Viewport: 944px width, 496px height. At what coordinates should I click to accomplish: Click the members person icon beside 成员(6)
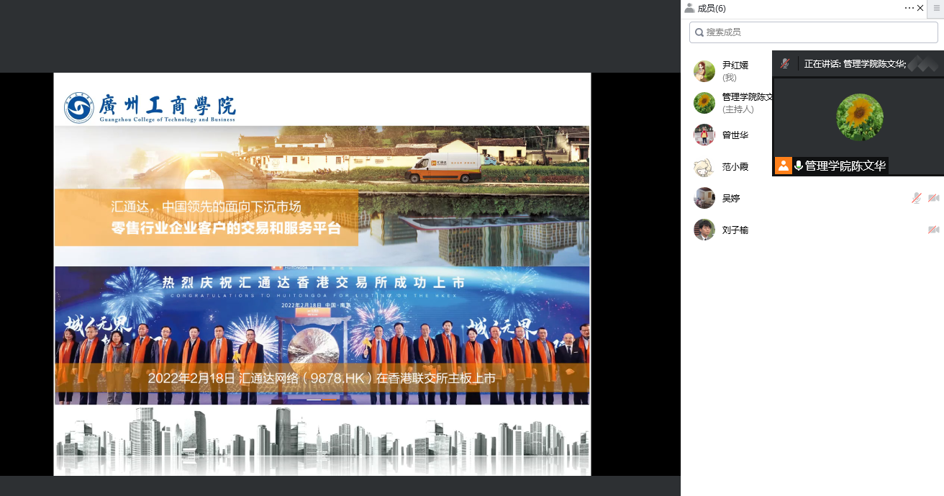689,8
